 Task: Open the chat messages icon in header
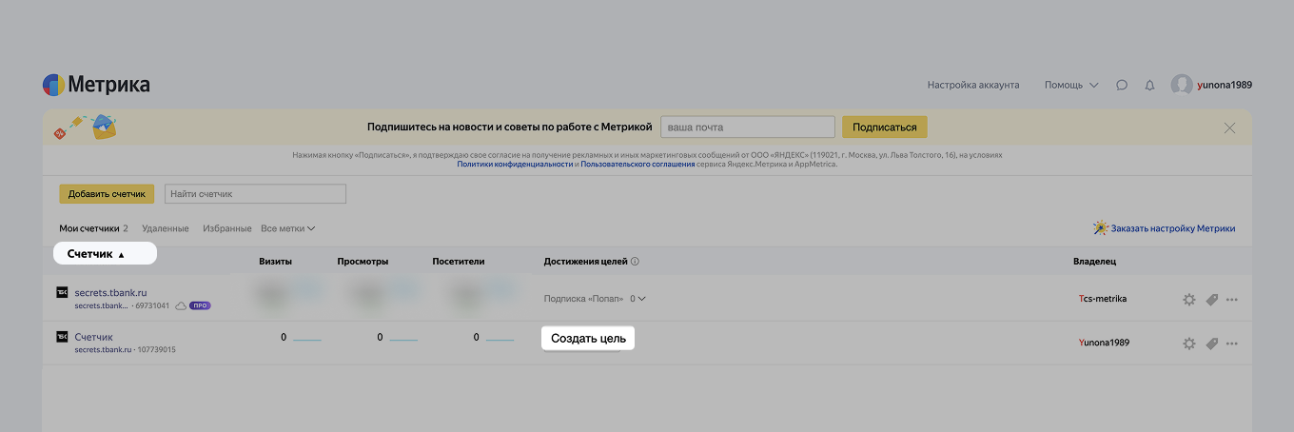[x=1122, y=85]
